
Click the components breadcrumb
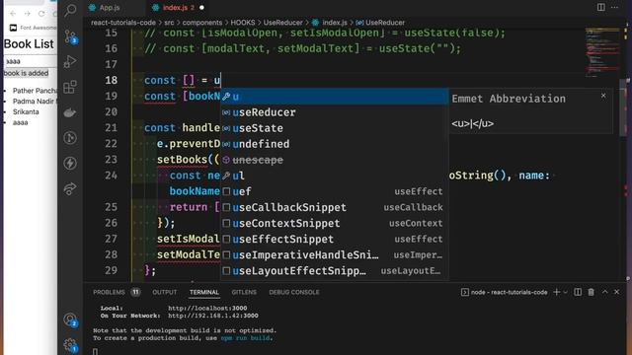point(201,23)
